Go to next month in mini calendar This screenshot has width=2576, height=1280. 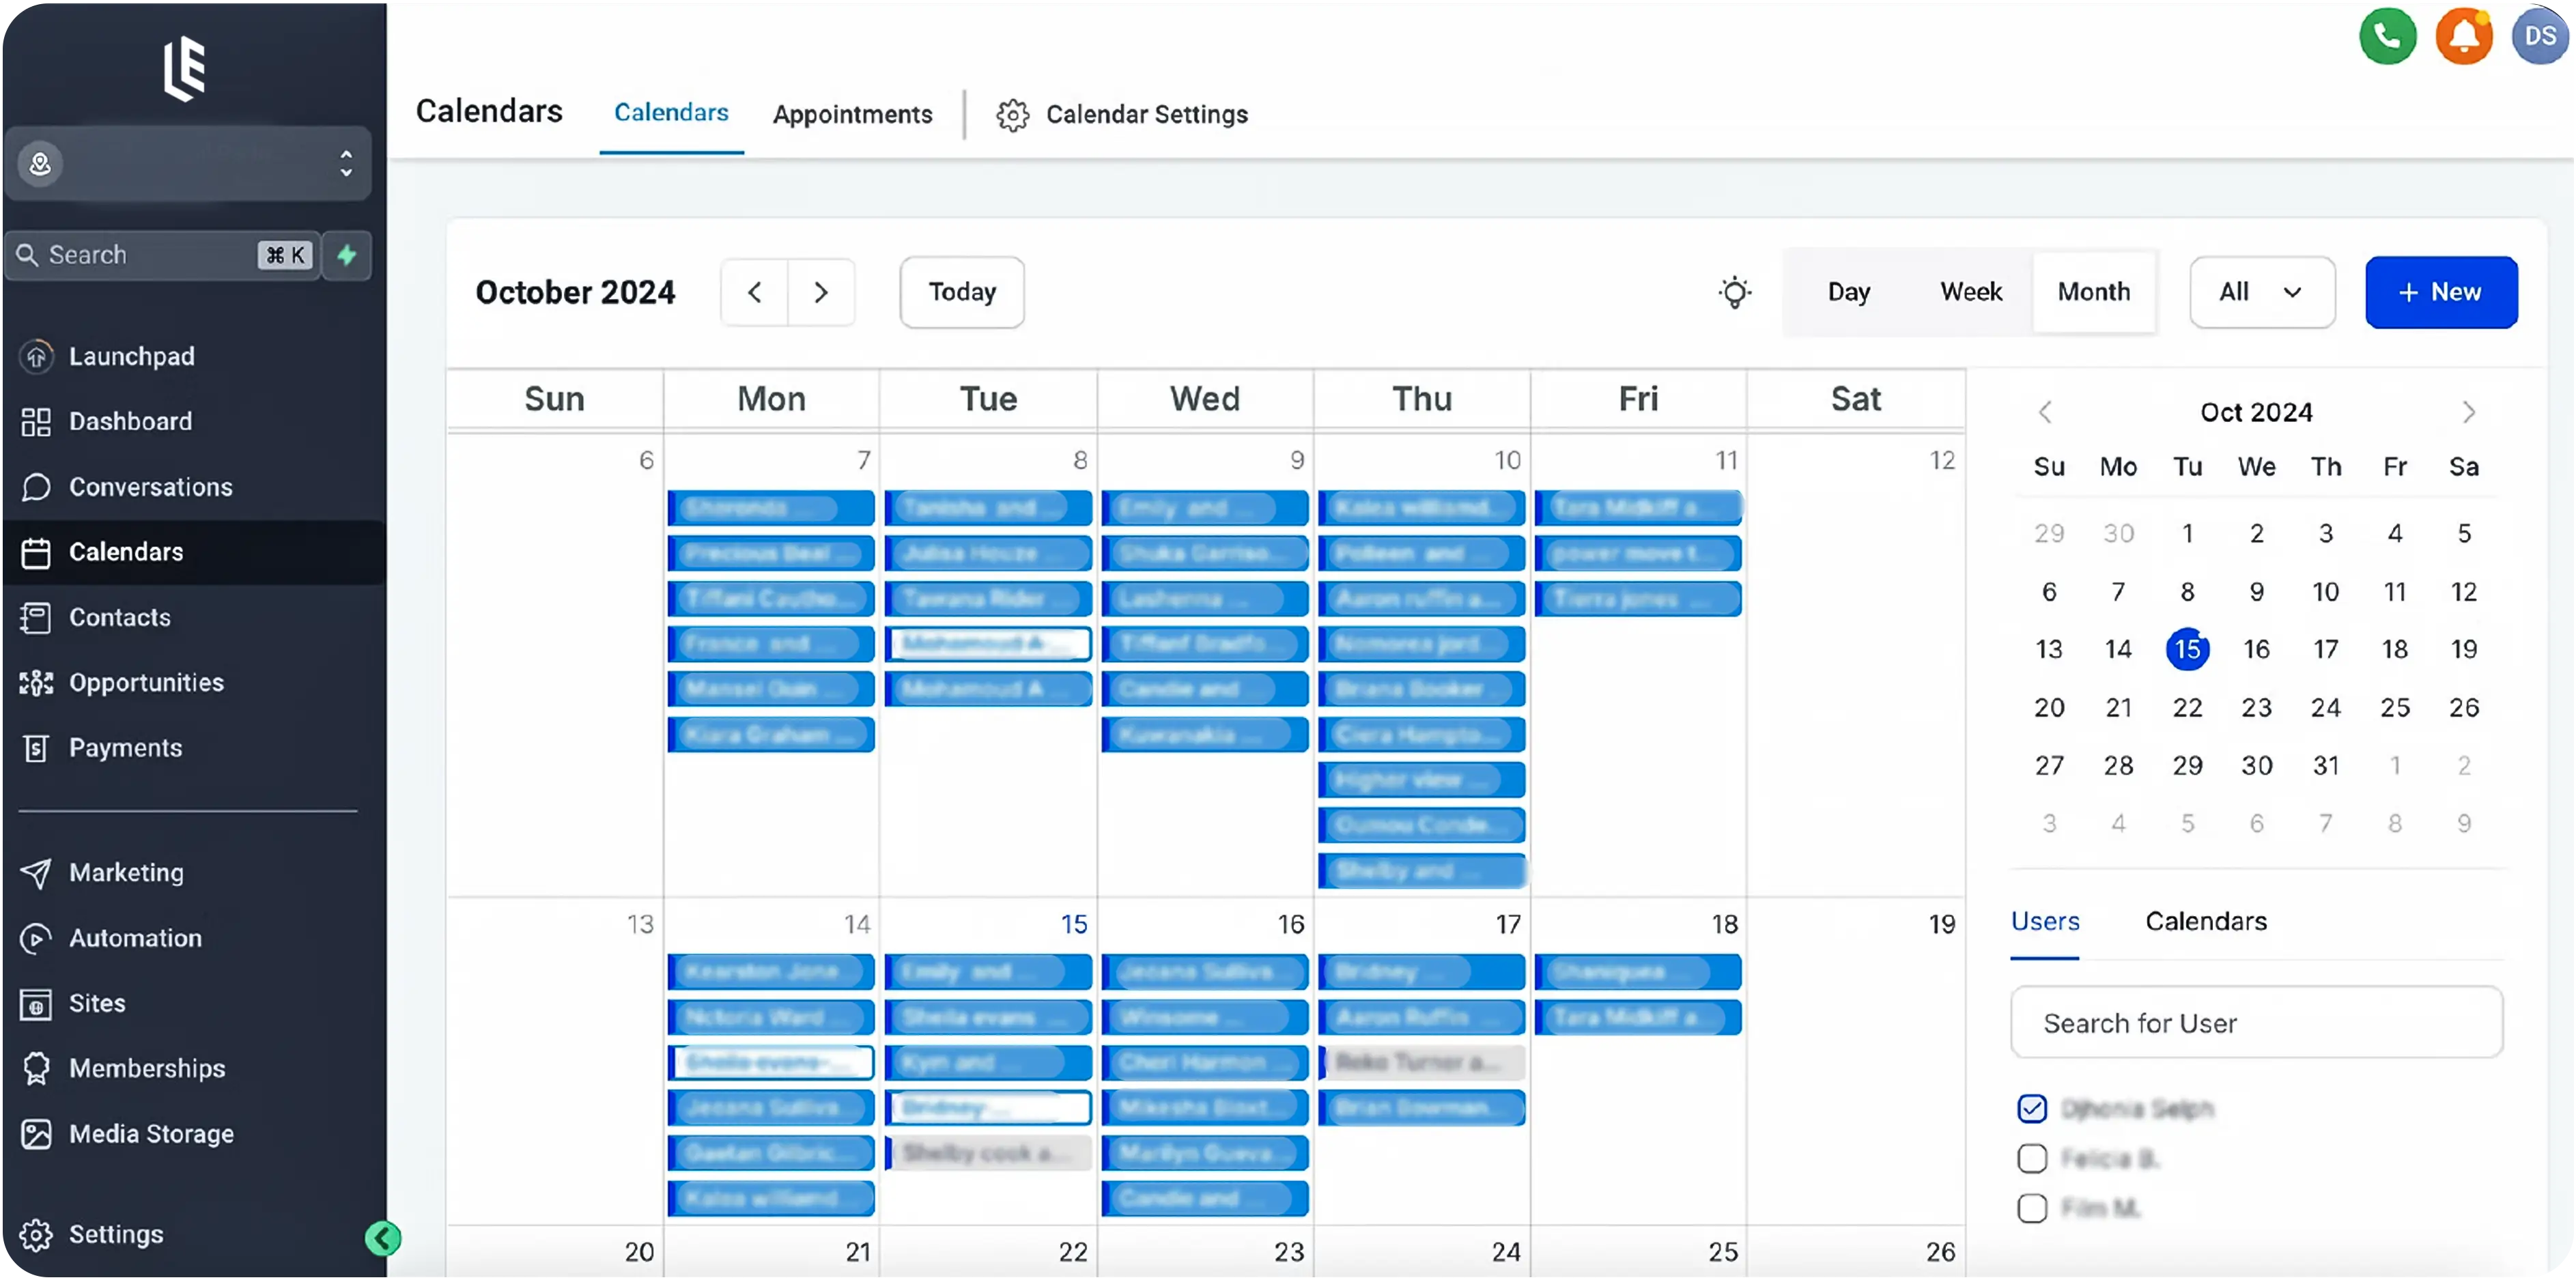click(2469, 412)
